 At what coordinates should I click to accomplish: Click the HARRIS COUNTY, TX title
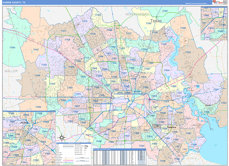pyautogui.click(x=14, y=3)
